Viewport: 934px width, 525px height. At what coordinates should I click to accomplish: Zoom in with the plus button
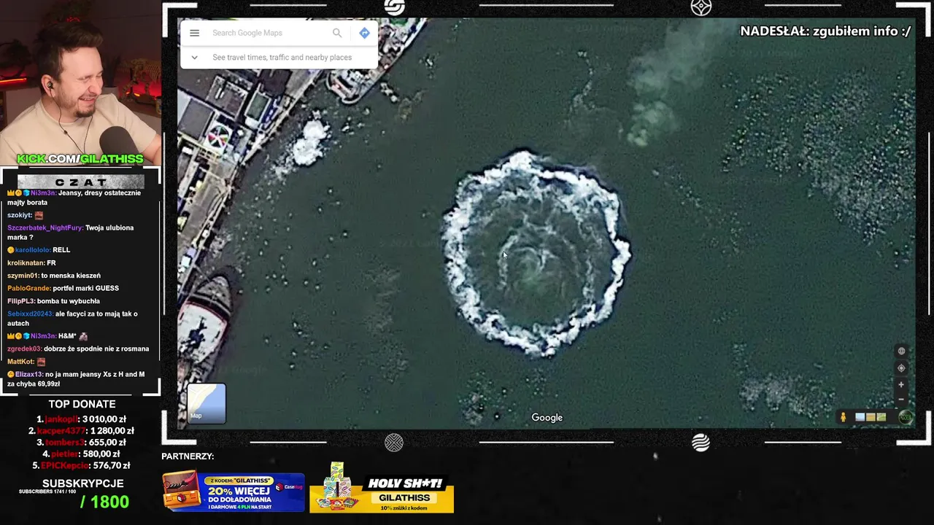coord(901,385)
